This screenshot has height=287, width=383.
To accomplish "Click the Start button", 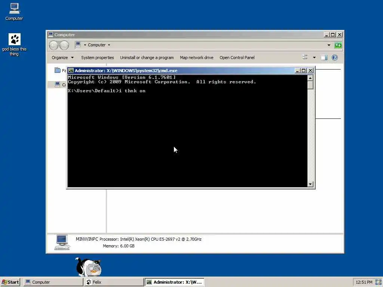I will tap(10, 282).
